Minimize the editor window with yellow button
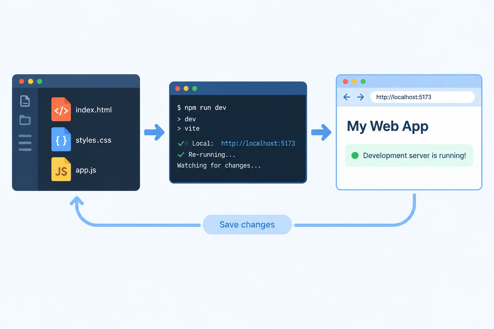The width and height of the screenshot is (494, 329). (x=31, y=81)
